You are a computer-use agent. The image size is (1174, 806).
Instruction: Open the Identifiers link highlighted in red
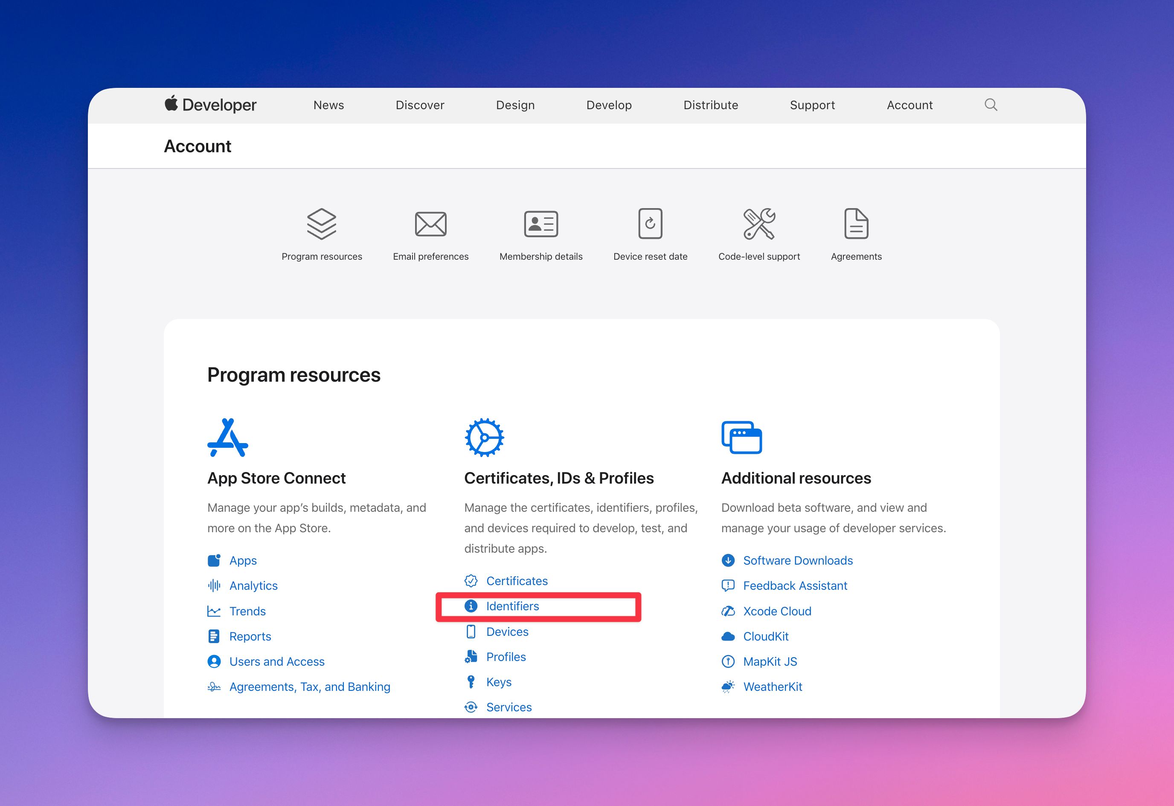click(x=512, y=606)
